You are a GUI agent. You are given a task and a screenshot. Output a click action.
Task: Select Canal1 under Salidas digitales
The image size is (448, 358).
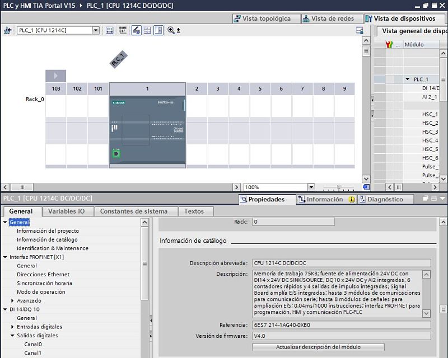tap(33, 353)
